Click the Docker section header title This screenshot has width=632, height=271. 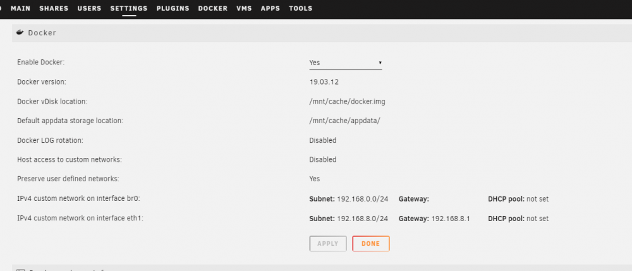point(42,33)
